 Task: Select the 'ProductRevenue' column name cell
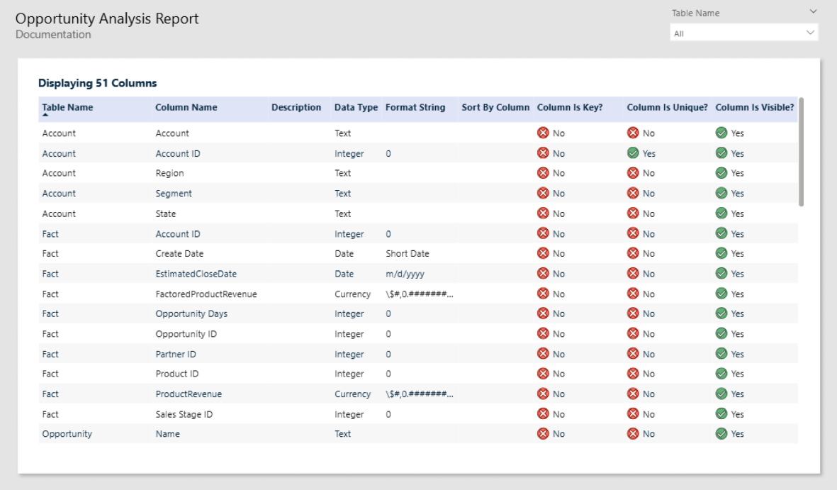tap(189, 394)
